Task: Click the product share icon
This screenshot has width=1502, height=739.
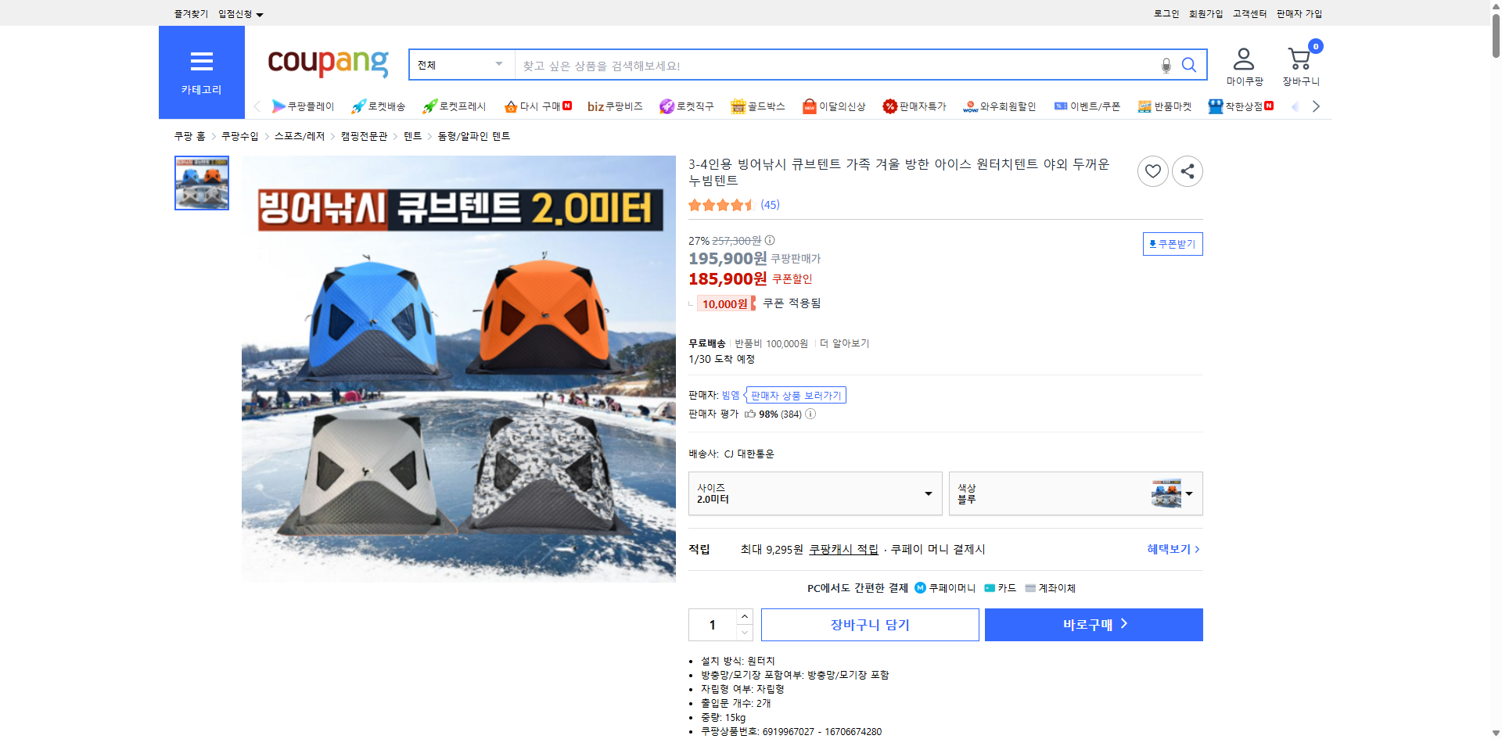Action: (x=1187, y=170)
